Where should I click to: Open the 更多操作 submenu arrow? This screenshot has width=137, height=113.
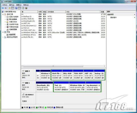134,17
